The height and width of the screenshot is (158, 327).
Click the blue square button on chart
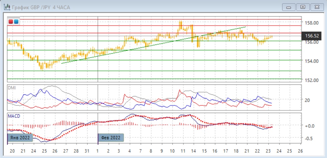point(16,22)
